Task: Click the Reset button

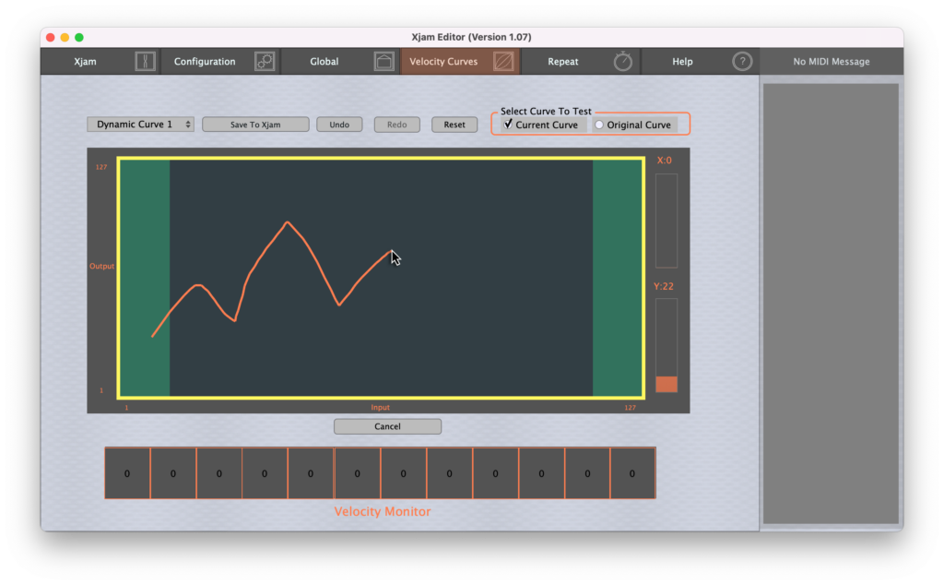Action: [x=454, y=125]
